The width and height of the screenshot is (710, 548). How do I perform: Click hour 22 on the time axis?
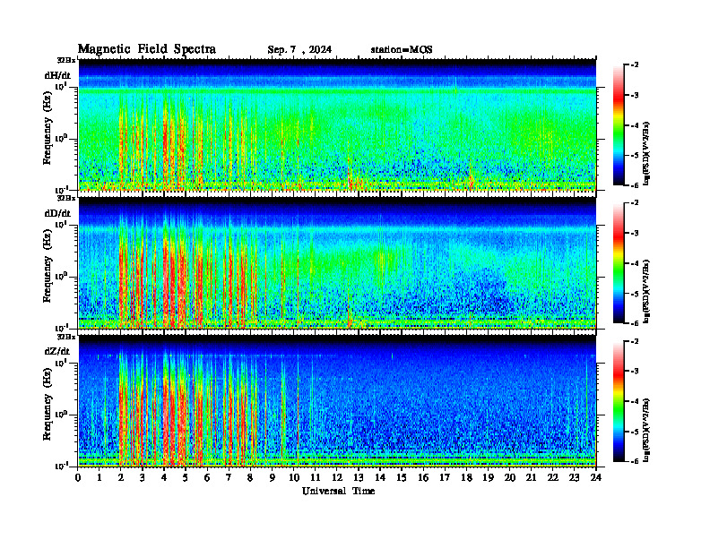coord(553,478)
